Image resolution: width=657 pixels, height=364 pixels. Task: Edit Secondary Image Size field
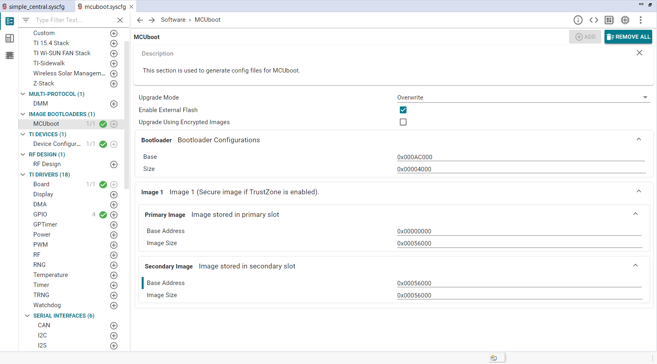point(519,295)
